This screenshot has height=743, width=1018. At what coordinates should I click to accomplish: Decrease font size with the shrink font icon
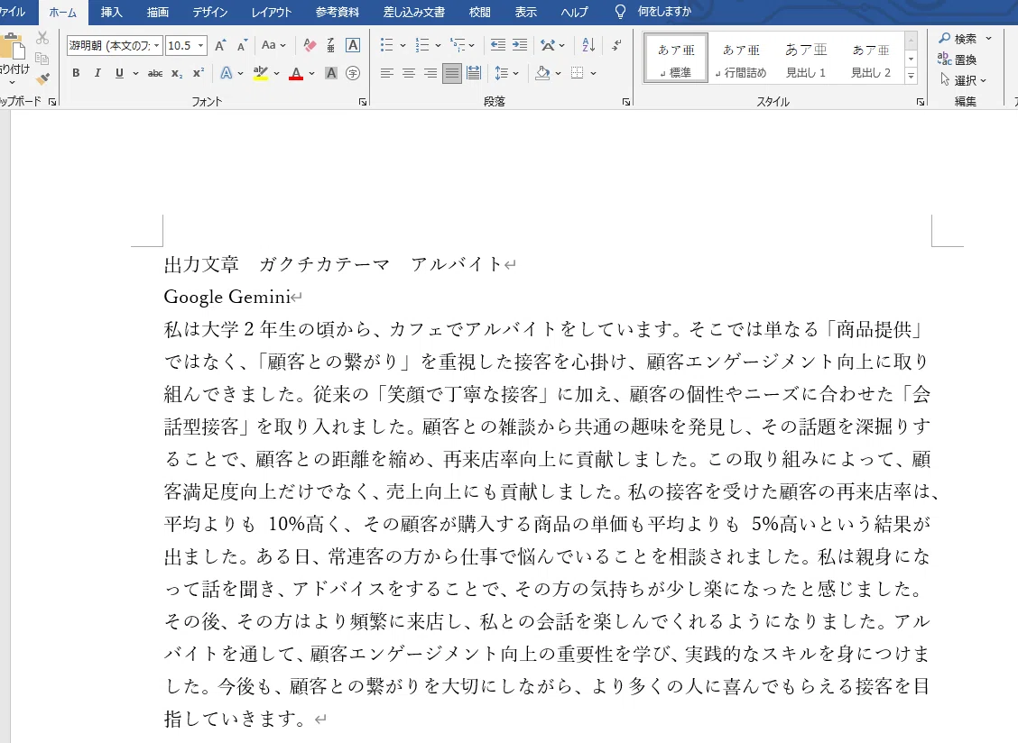tap(242, 45)
